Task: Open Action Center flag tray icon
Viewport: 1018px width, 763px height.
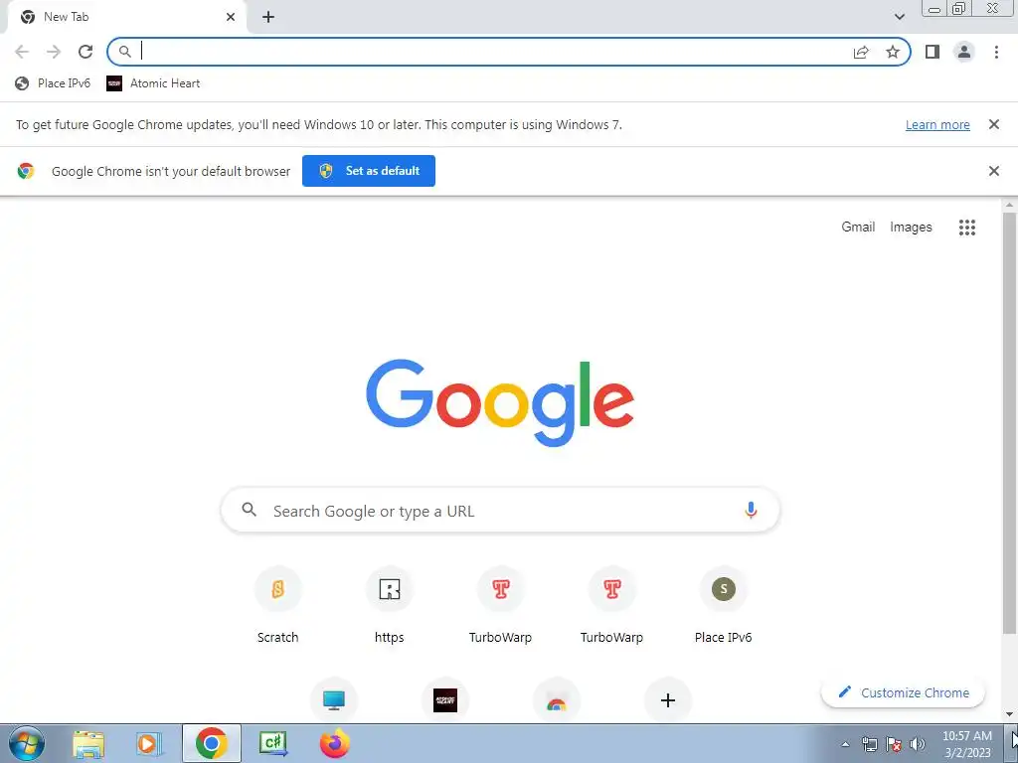Action: pyautogui.click(x=894, y=744)
